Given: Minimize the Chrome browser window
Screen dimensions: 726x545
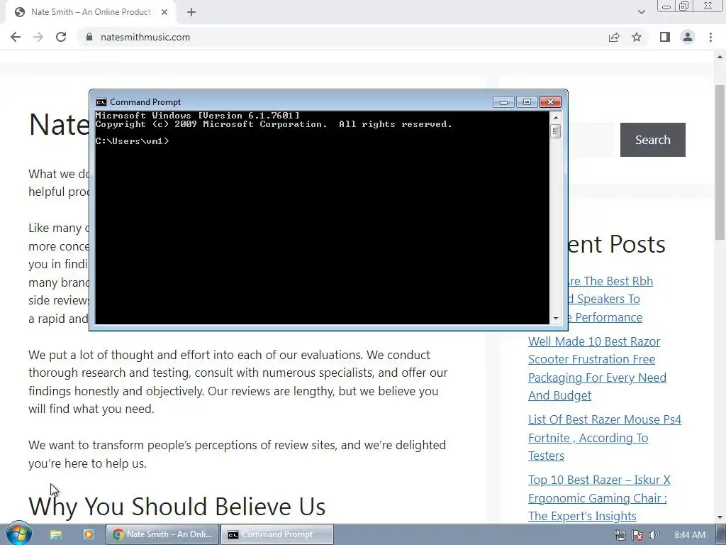Looking at the screenshot, I should point(666,6).
